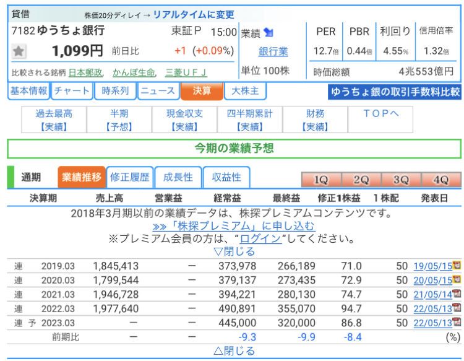Select the 決算 tab
Image resolution: width=464 pixels, height=361 pixels.
coord(202,91)
